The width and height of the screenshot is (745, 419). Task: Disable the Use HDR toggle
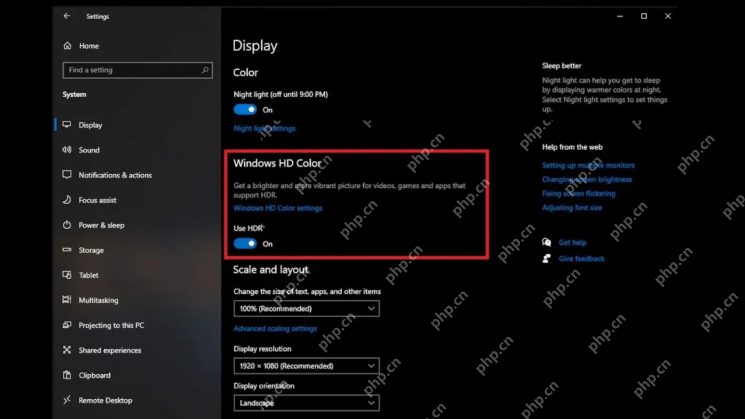(x=245, y=243)
